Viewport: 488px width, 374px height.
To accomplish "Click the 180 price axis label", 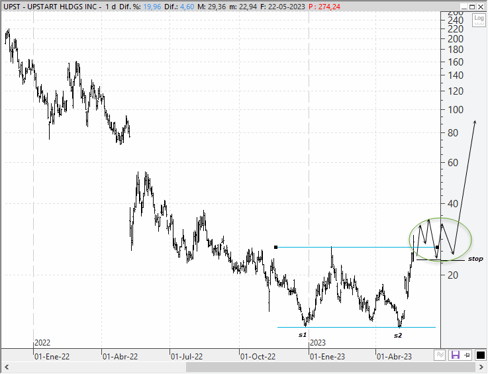I will tap(456, 50).
